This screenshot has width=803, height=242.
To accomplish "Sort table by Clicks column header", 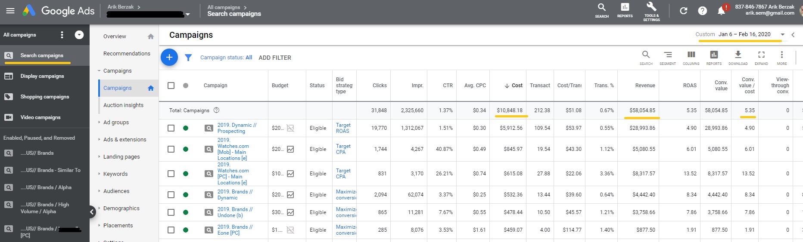I will 380,86.
